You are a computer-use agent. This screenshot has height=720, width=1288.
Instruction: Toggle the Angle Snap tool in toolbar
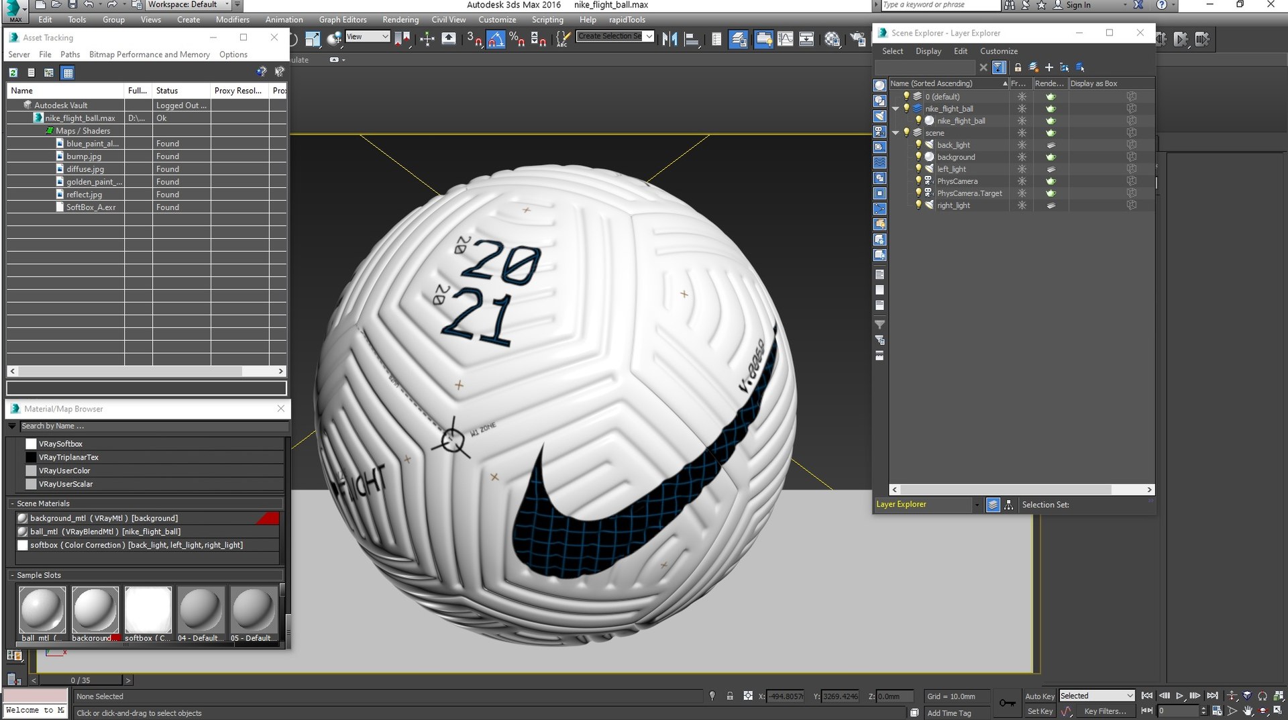496,40
